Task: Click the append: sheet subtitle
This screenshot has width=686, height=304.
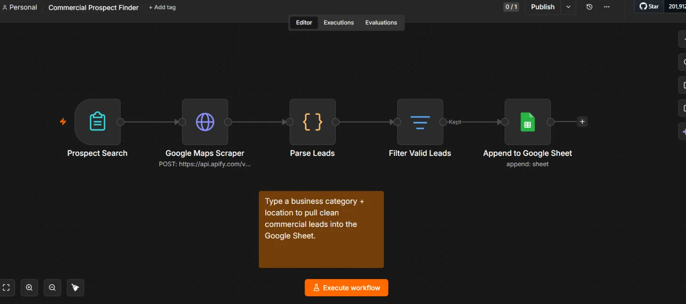Action: (527, 164)
